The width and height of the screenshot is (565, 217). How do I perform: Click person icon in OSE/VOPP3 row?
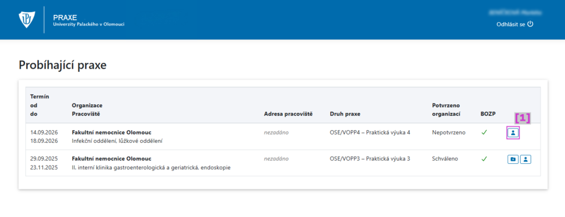point(526,159)
